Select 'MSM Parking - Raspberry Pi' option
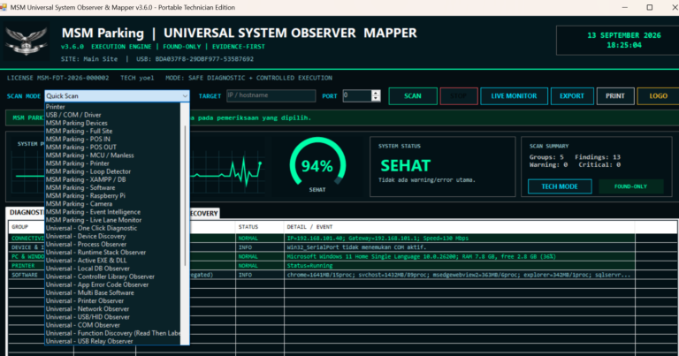The width and height of the screenshot is (679, 356). click(x=86, y=195)
